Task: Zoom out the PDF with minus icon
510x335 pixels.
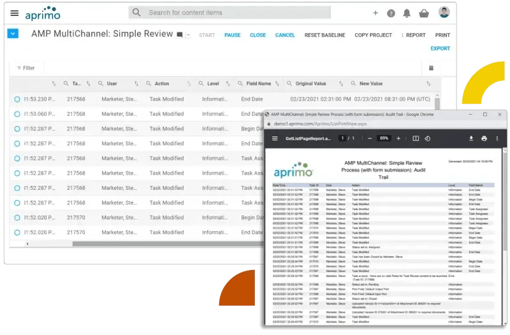Action: [x=370, y=138]
